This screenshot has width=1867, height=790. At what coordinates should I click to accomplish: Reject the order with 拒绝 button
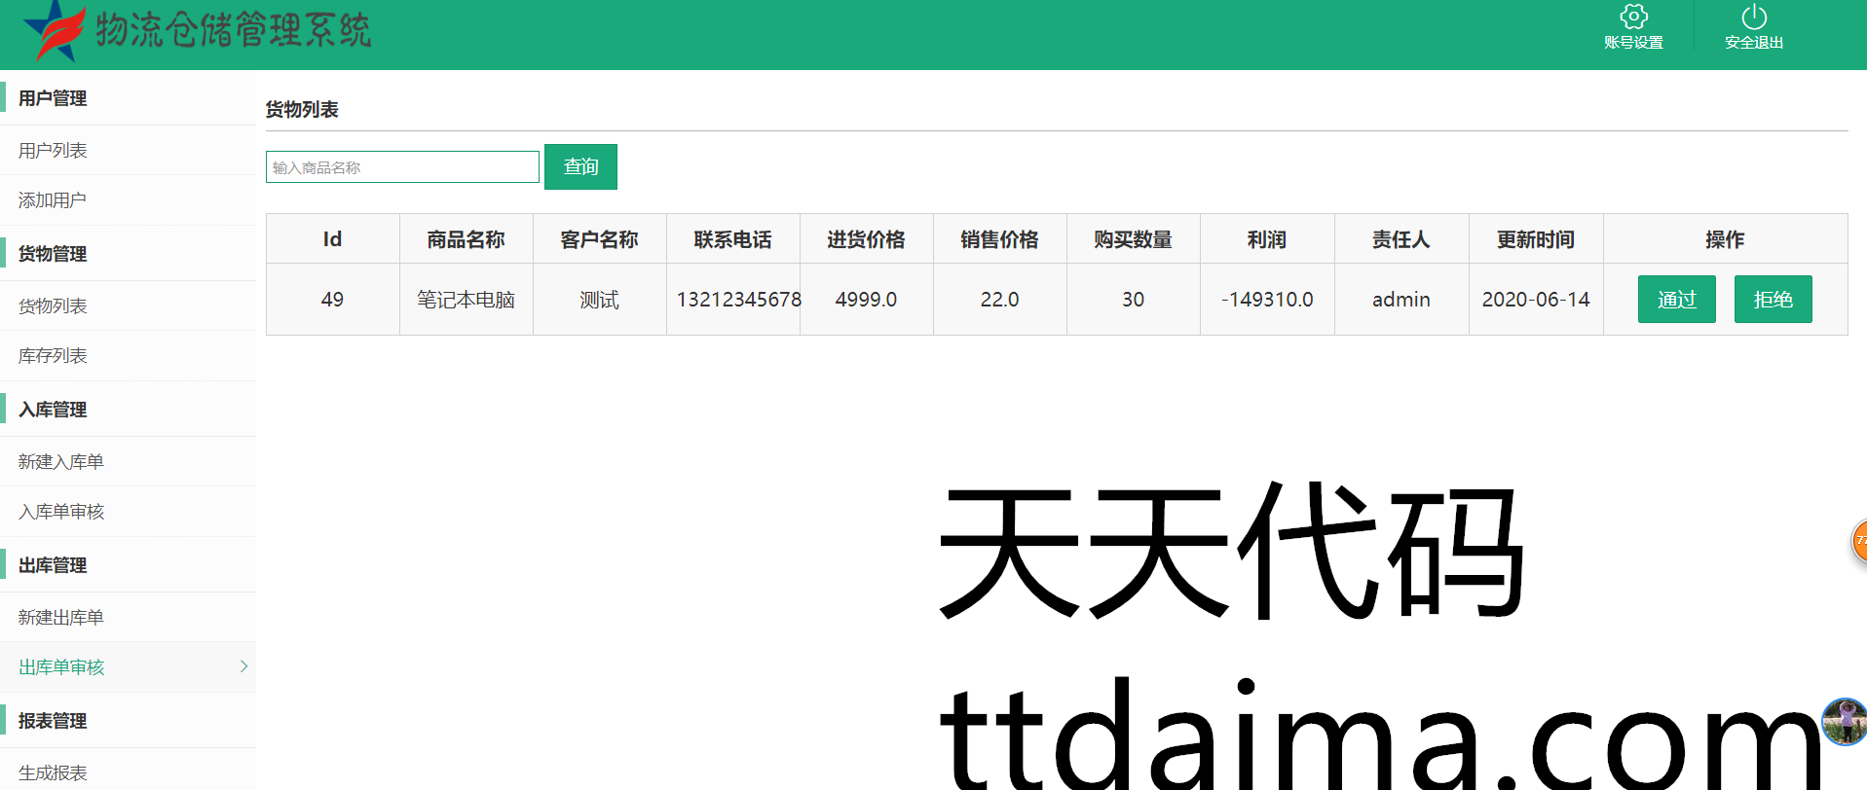click(x=1773, y=300)
